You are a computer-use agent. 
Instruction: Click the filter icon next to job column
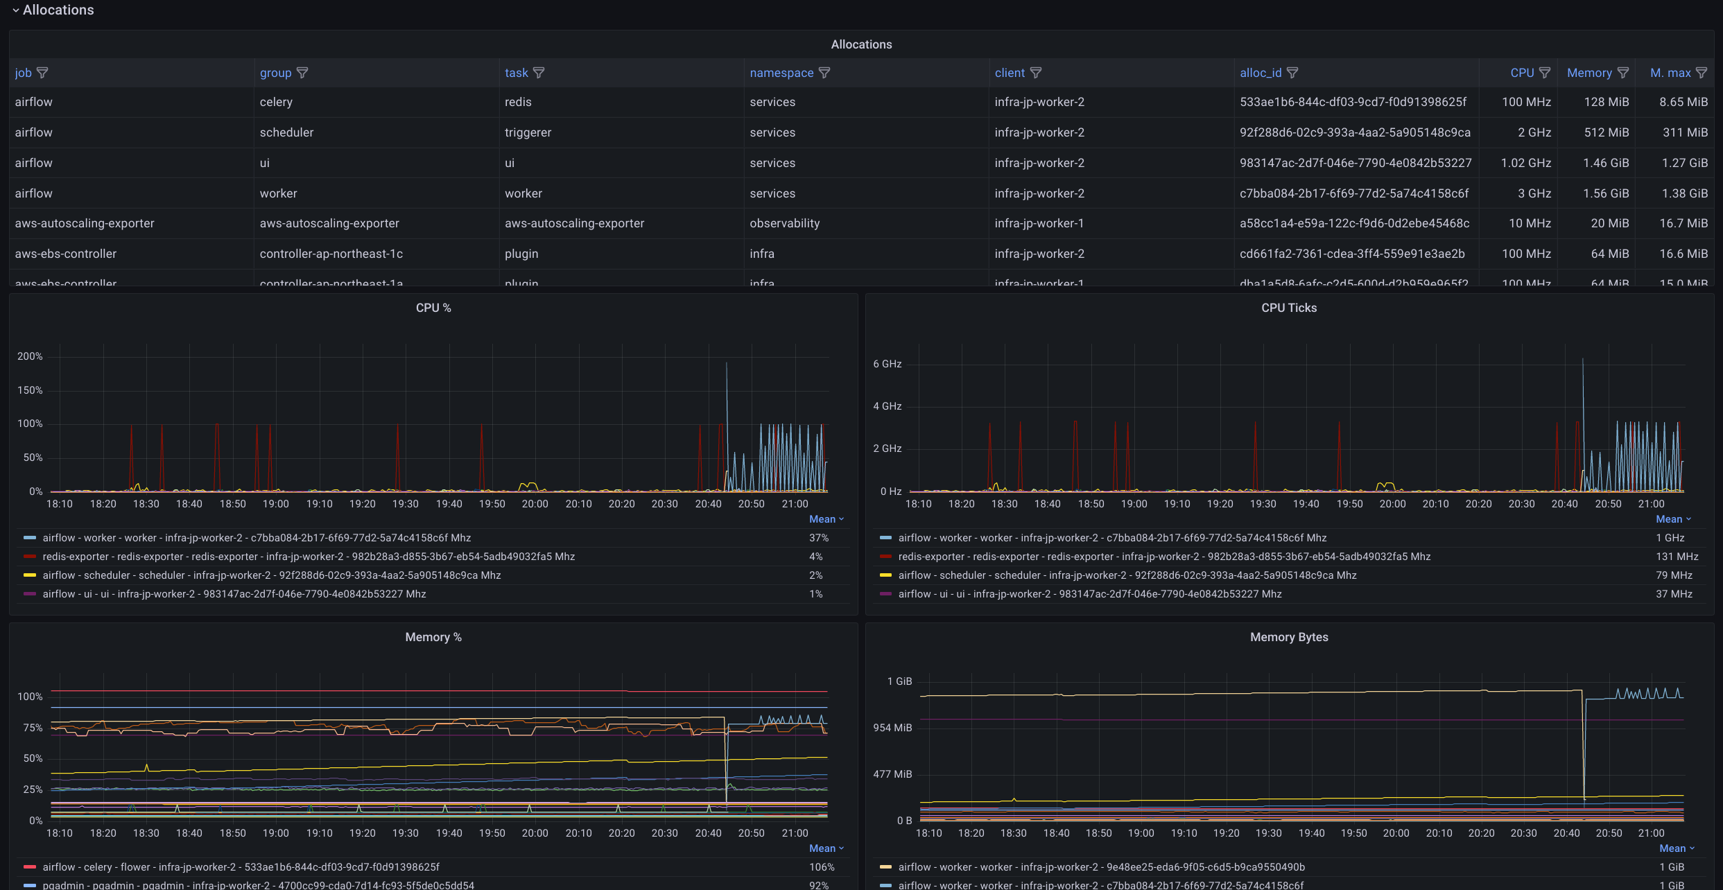[42, 73]
